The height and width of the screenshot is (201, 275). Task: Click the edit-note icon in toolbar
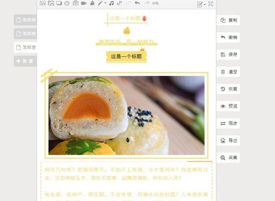(x=200, y=4)
